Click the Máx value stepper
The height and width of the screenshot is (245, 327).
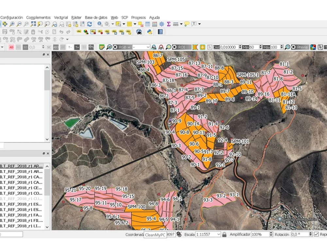point(282,47)
